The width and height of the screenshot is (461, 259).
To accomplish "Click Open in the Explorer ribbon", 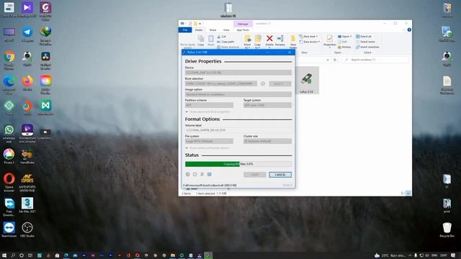I will point(344,37).
